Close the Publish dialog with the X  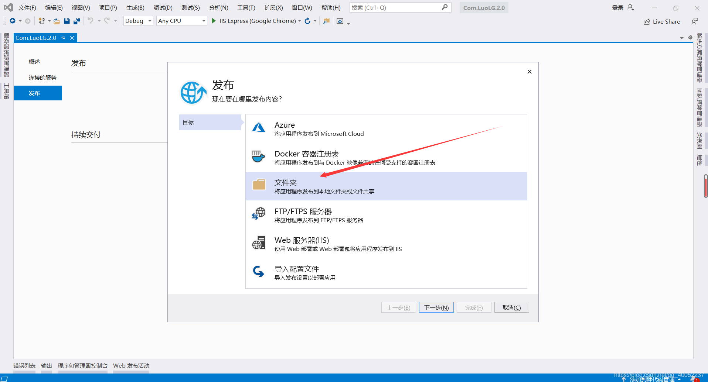[530, 72]
